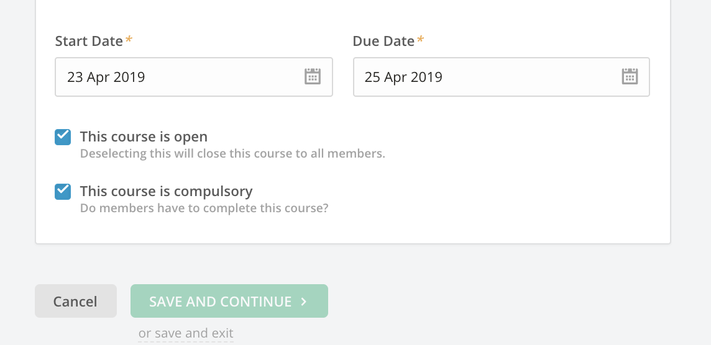711x345 pixels.
Task: Toggle via the 'This course is open' label
Action: 144,137
